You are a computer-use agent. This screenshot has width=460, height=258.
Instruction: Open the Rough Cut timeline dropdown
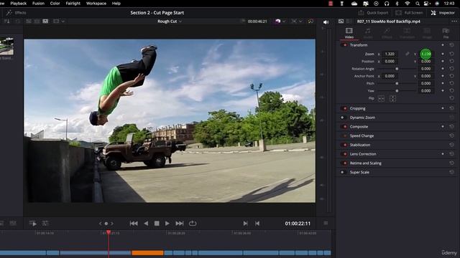tap(170, 21)
